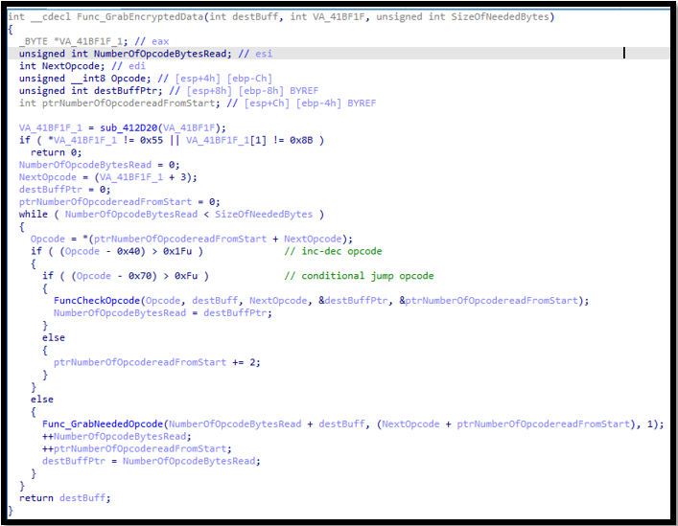Viewport: 678px width, 526px height.
Task: Click the 'NumberOfOpcodeBytesRead = destBuffPtr;' line
Action: (163, 313)
